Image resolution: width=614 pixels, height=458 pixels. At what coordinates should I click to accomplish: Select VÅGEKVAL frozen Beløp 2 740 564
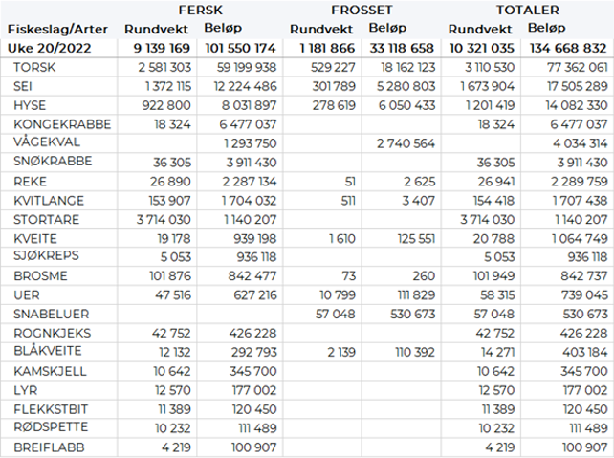(406, 143)
